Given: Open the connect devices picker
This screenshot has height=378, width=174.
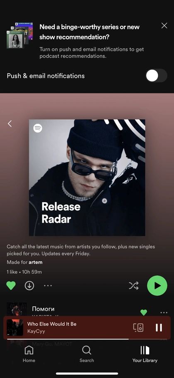Looking at the screenshot, I should coord(138,327).
